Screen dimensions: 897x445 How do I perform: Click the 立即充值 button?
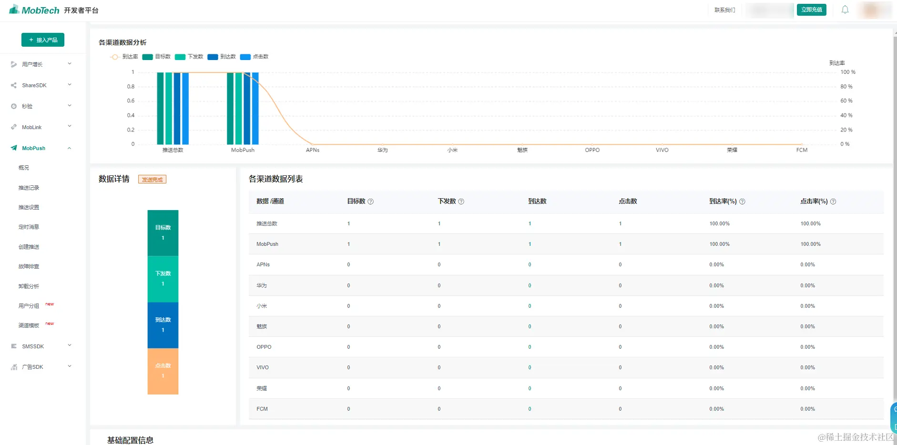coord(811,10)
